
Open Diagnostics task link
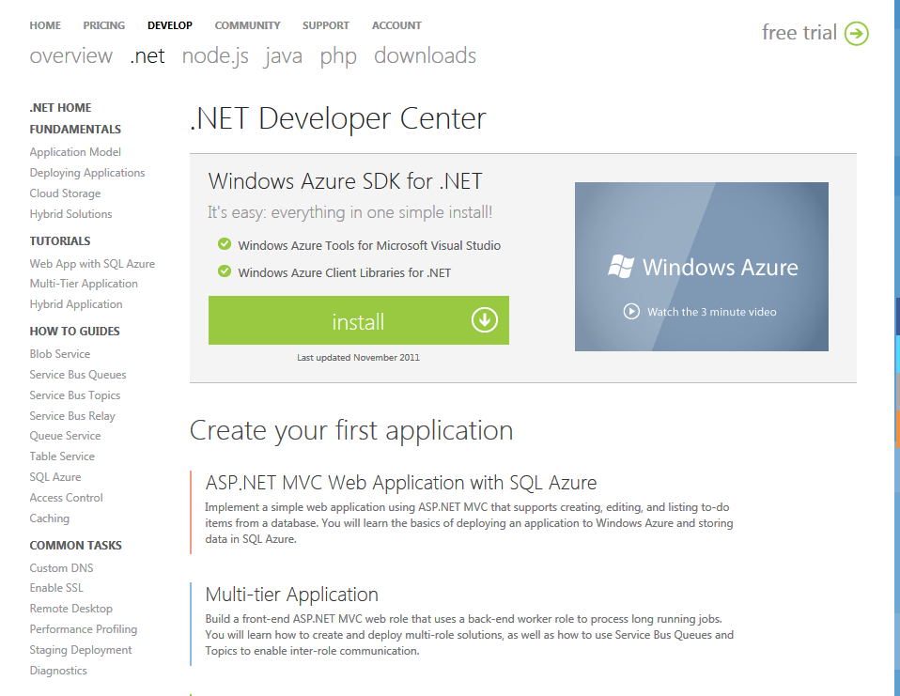[58, 671]
